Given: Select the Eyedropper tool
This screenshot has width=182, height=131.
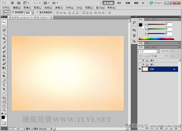Looking at the screenshot, I should tap(4, 42).
